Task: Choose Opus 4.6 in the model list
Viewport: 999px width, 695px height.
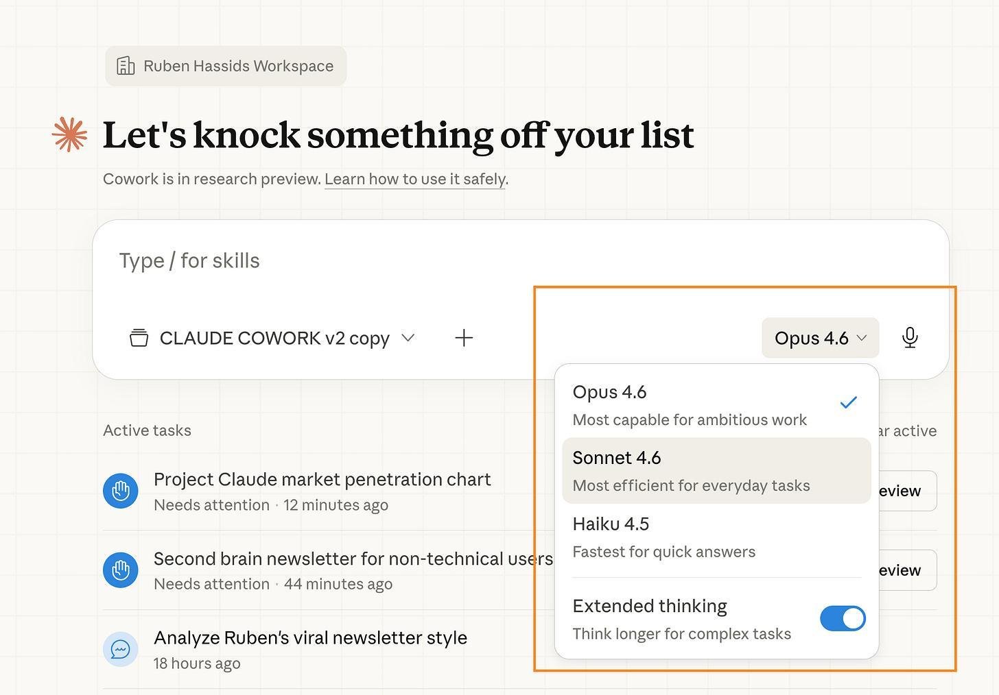Action: 716,404
